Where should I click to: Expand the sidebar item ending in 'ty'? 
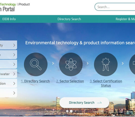coord(8,45)
